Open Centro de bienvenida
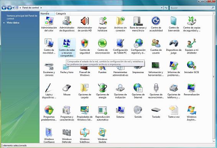Screen dimensions: 217x148 point(174,24)
